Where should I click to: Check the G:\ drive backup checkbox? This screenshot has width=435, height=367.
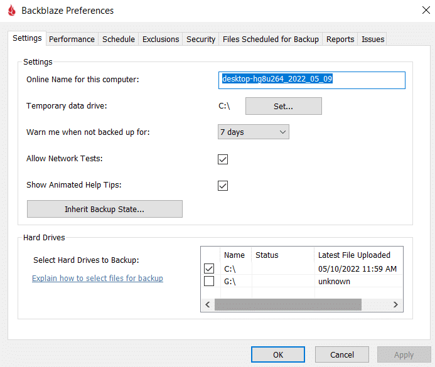tap(209, 281)
